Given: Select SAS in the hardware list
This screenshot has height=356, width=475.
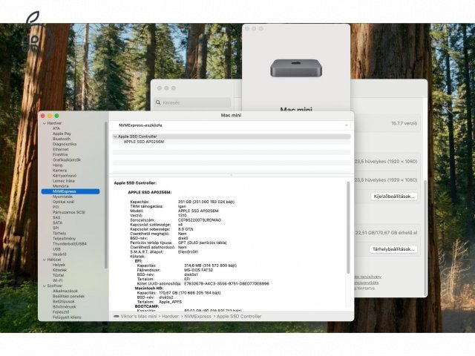Looking at the screenshot, I should [x=56, y=217].
